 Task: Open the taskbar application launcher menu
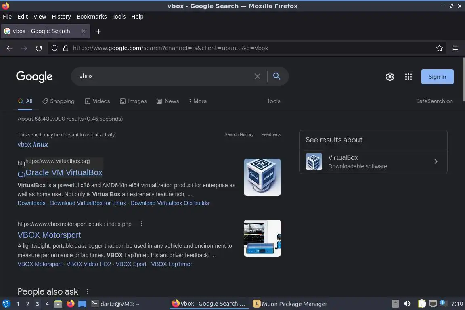tap(6, 304)
